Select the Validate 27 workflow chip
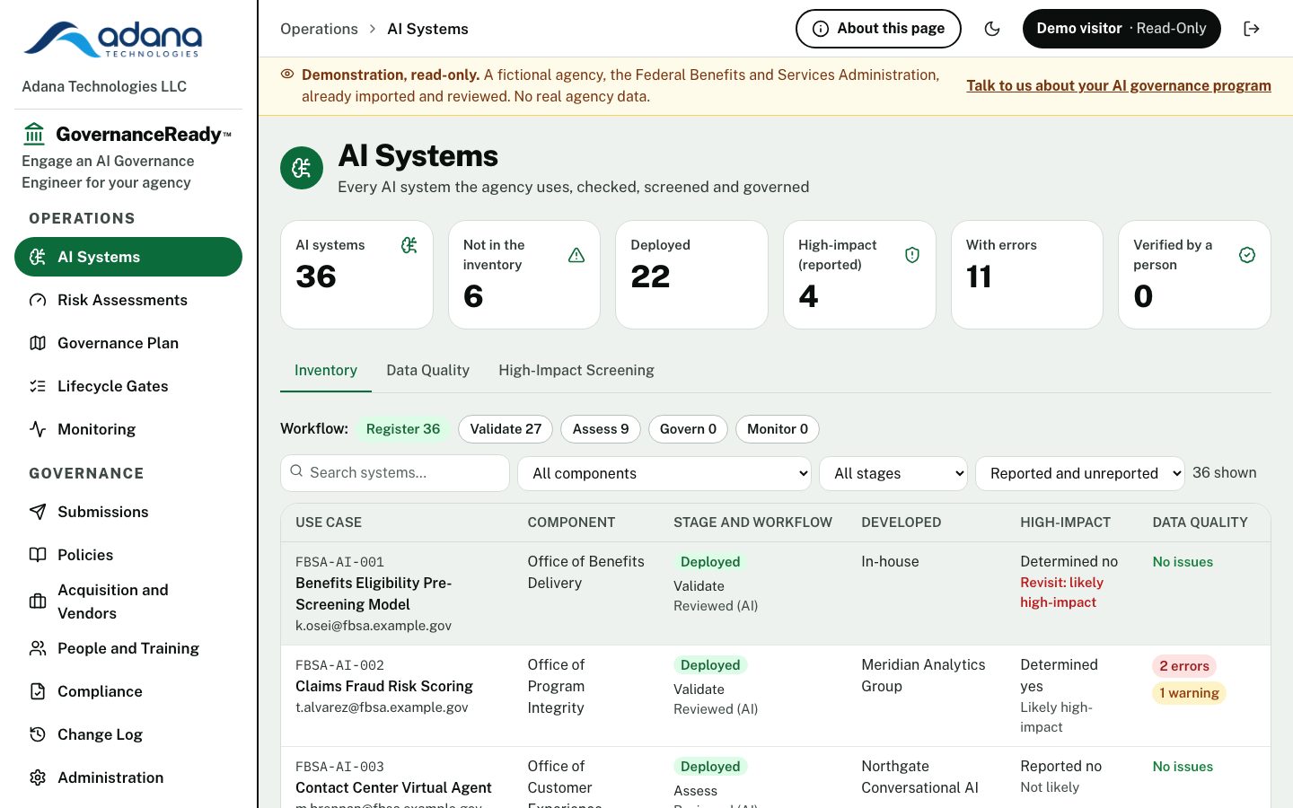The image size is (1293, 808). (x=506, y=429)
